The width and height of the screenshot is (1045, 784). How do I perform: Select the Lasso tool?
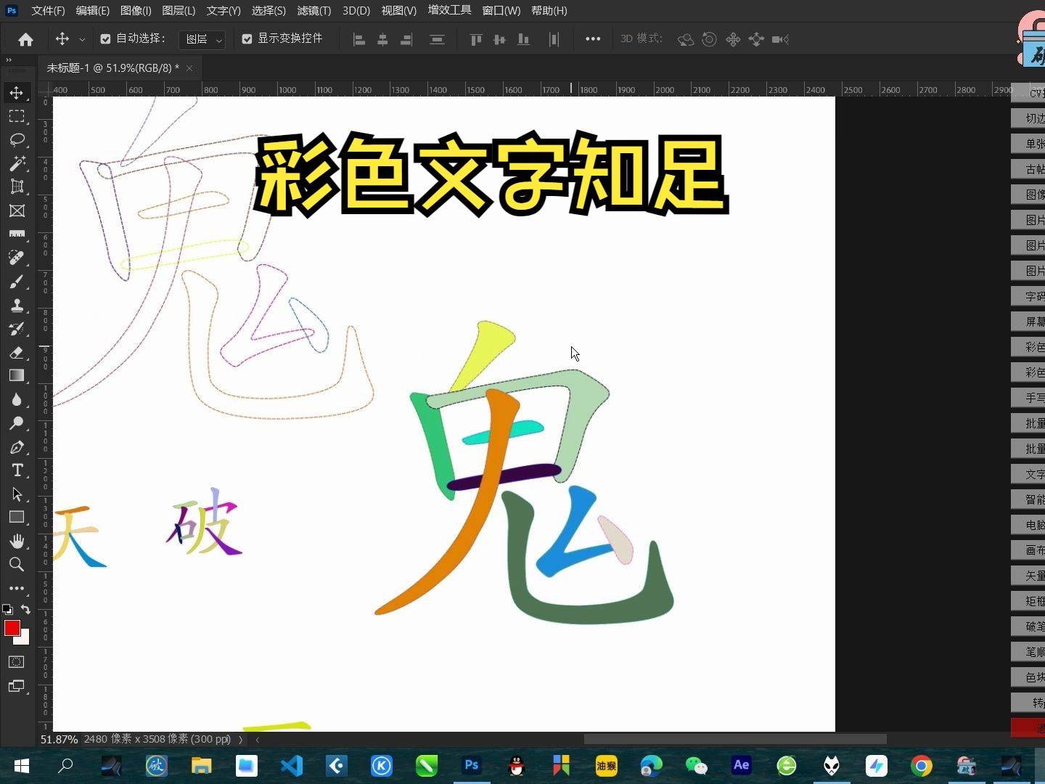point(17,139)
